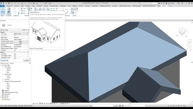Click the ViewCube in the 3D view

pos(182,31)
